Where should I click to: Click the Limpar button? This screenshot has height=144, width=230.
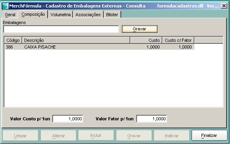point(21,136)
